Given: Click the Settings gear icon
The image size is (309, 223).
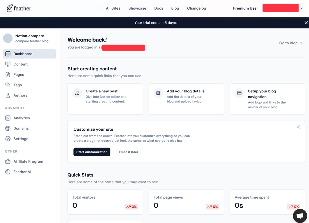Looking at the screenshot, I should (x=8, y=139).
